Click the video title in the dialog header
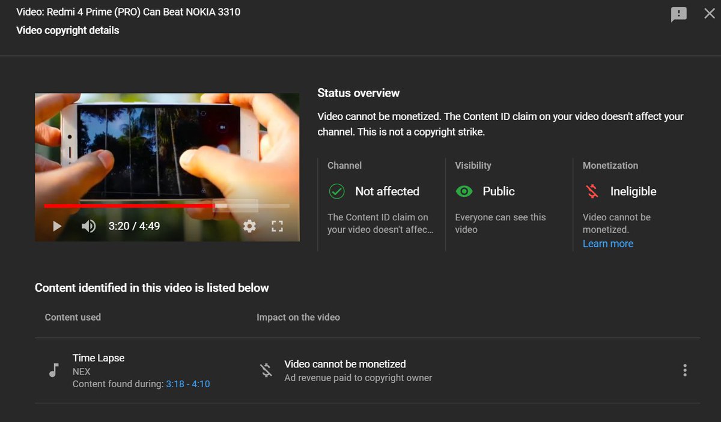 click(x=129, y=12)
